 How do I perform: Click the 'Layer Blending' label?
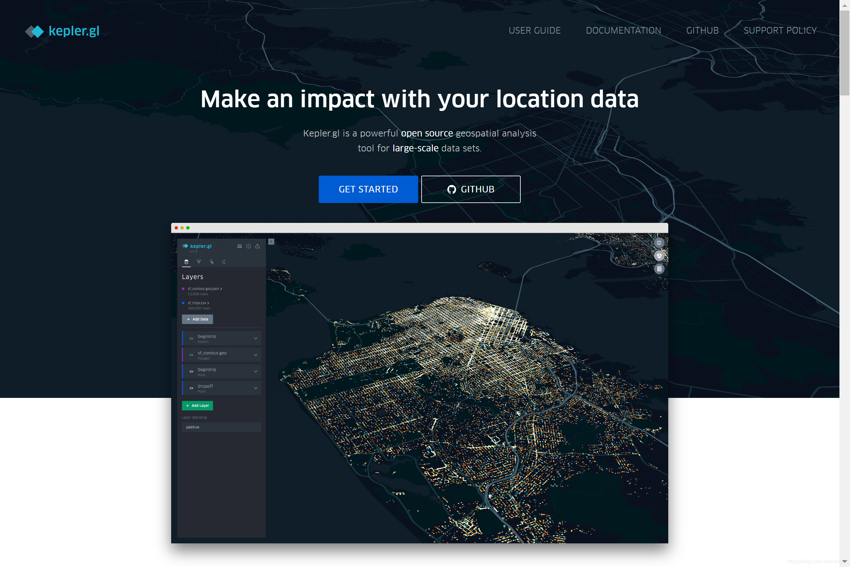tap(194, 418)
